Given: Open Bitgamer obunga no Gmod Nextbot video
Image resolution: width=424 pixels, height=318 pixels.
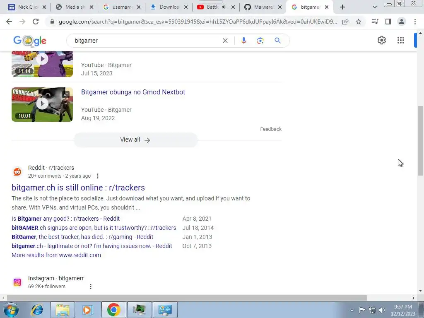Looking at the screenshot, I should 133,92.
